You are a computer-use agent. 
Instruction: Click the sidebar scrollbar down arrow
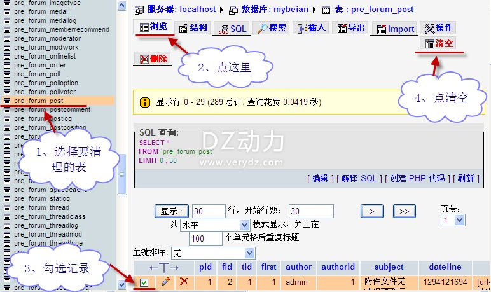(122, 285)
